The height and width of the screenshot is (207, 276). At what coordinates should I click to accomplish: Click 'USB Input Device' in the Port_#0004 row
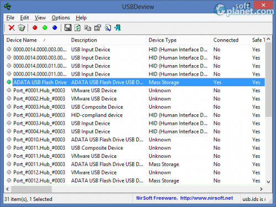91,131
